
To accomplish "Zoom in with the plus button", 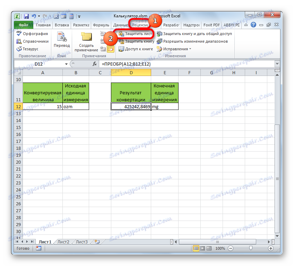I will coord(270,248).
